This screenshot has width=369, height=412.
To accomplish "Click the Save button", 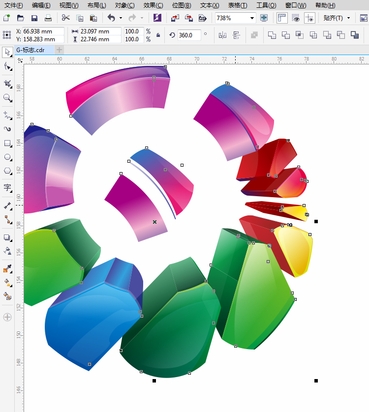I will [34, 18].
